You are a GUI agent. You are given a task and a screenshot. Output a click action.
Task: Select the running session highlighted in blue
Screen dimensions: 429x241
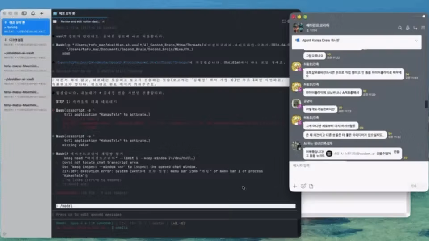[x=26, y=26]
